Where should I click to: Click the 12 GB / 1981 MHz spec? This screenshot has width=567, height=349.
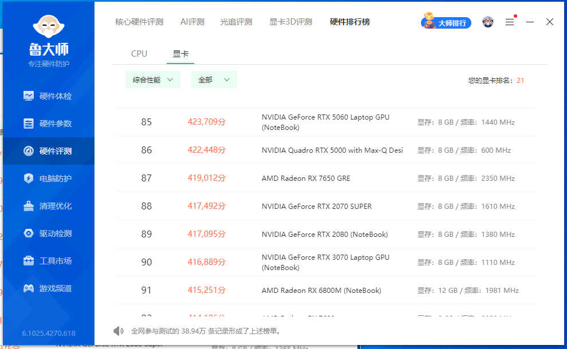[x=468, y=291]
